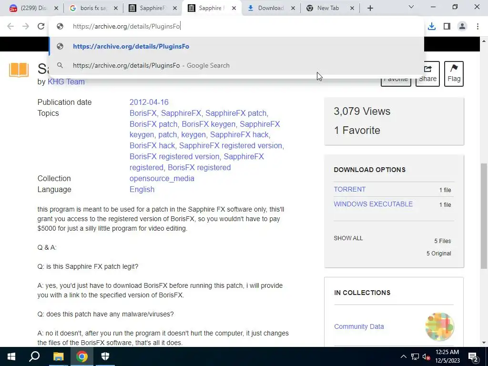Open the BorisFX registered topic link

pos(199,167)
